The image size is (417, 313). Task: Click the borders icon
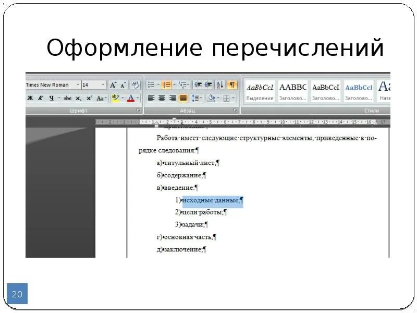coord(226,98)
